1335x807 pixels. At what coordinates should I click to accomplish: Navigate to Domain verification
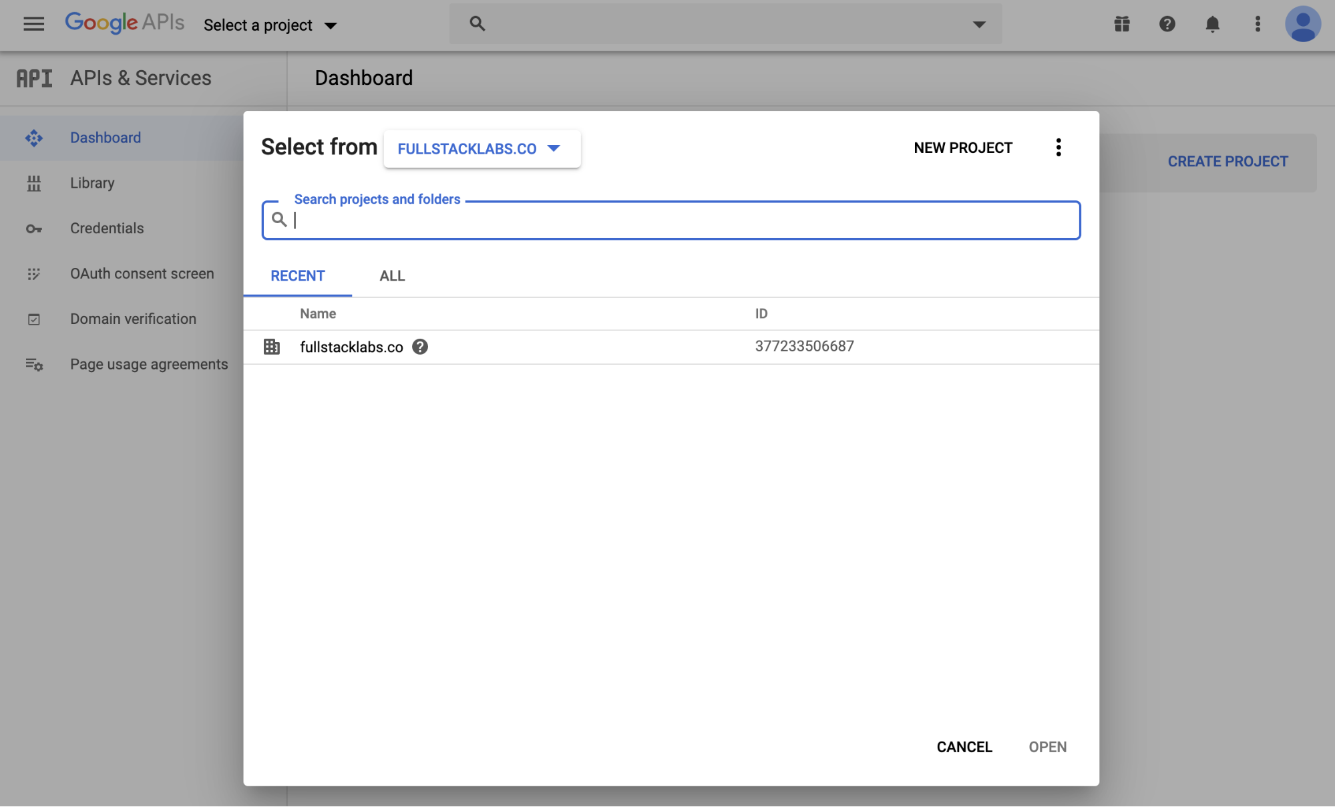point(133,319)
